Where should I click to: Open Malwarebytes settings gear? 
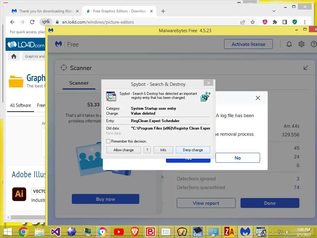pyautogui.click(x=302, y=44)
